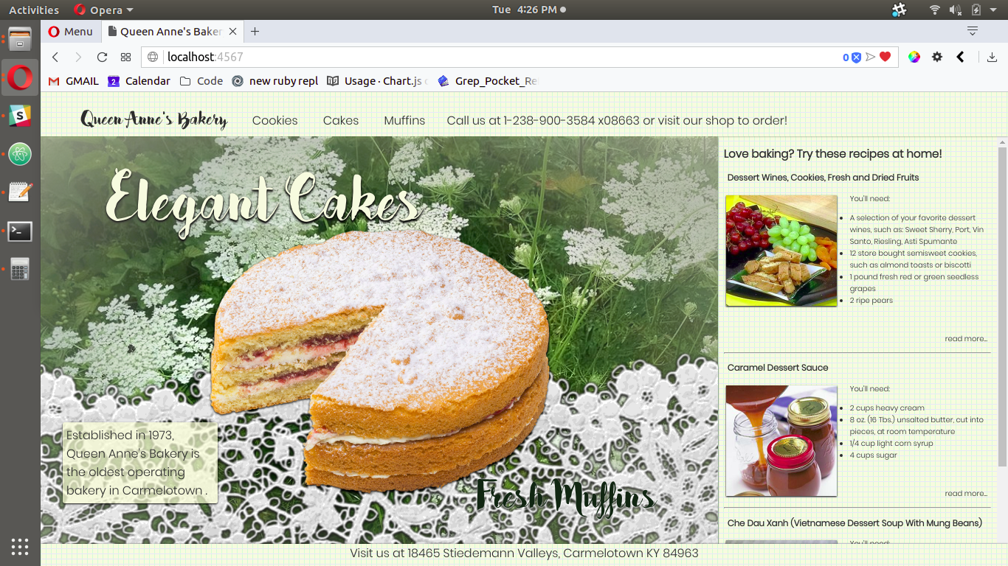Click read more under Dessert Wines recipe
1008x566 pixels.
click(966, 339)
